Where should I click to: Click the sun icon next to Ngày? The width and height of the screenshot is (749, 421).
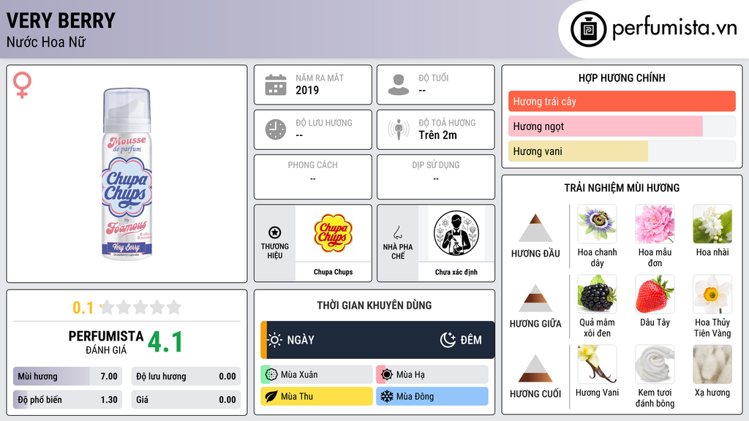[275, 340]
